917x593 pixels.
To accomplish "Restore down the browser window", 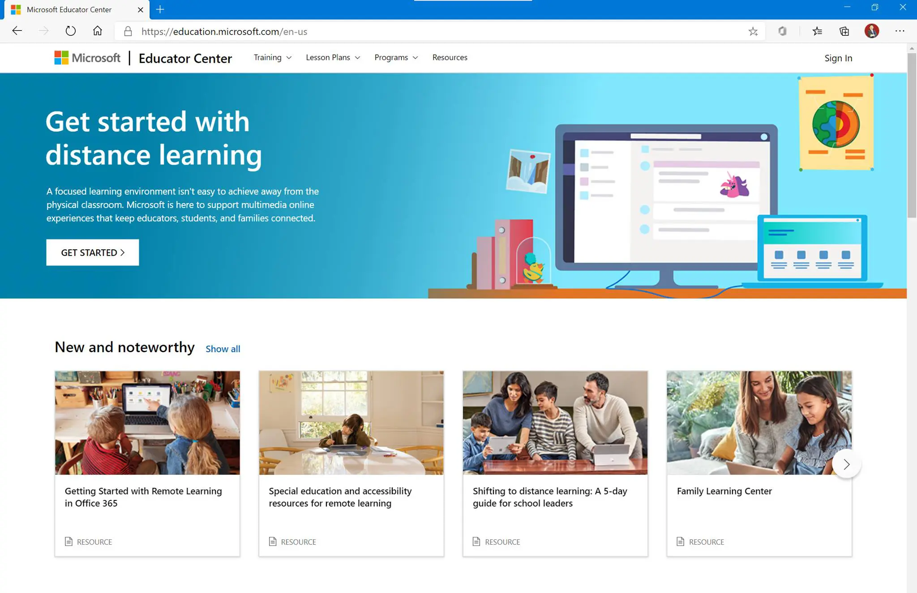I will (874, 7).
